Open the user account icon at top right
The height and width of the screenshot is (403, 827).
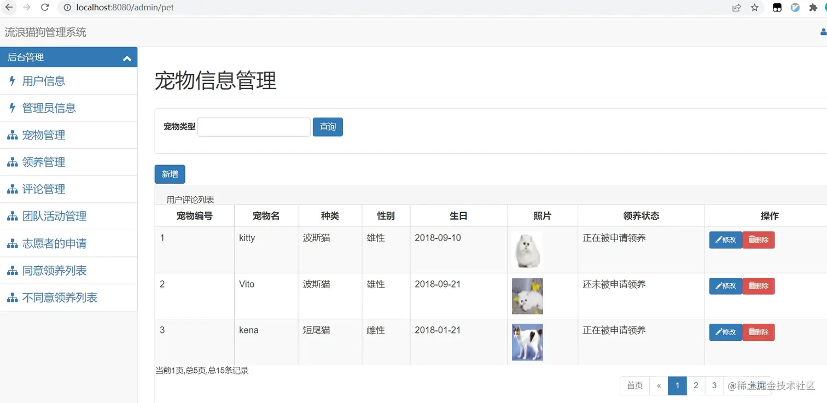pos(823,32)
